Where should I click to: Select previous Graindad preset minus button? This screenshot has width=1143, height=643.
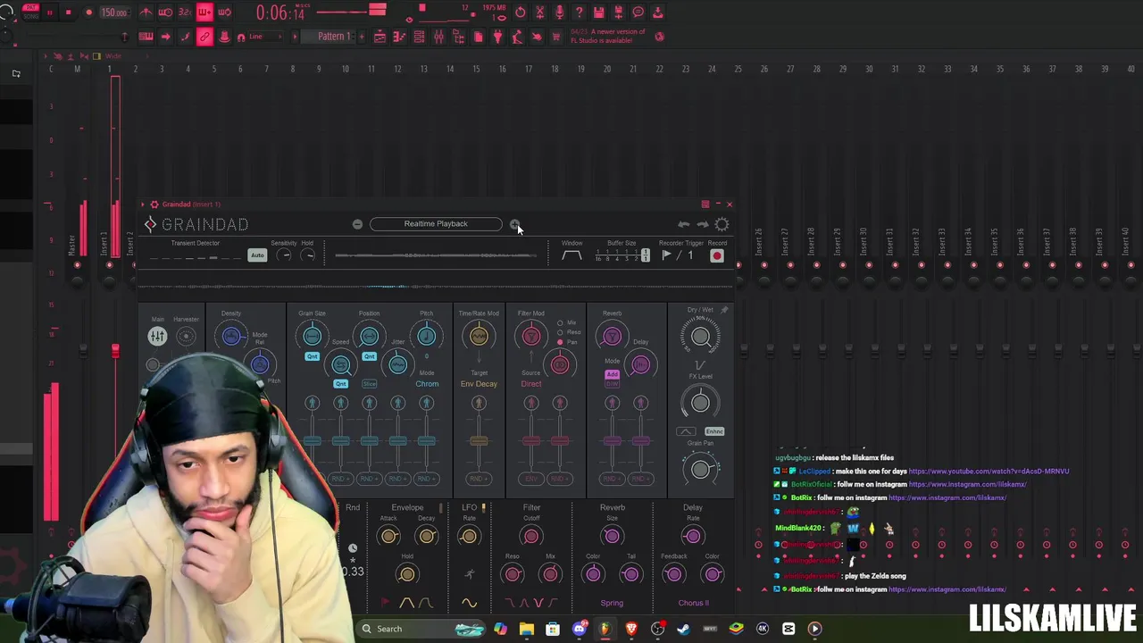[357, 224]
